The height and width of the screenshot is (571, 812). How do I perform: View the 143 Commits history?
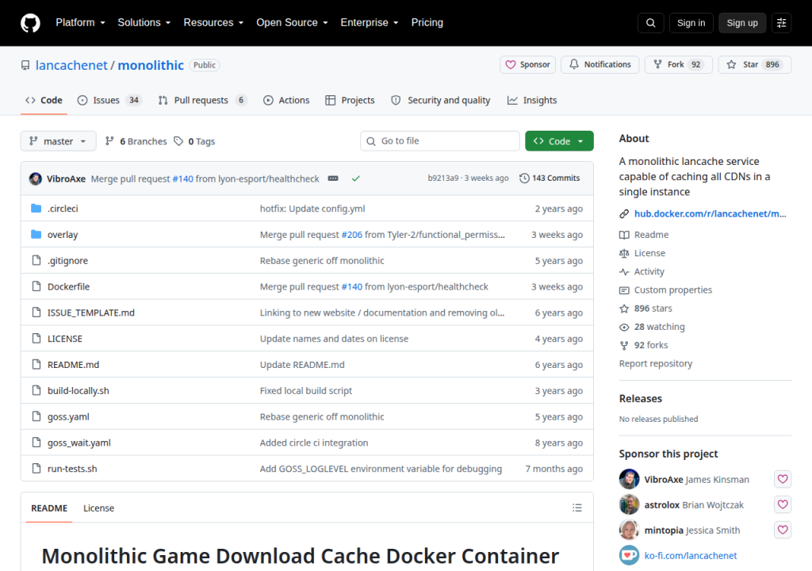tap(550, 178)
